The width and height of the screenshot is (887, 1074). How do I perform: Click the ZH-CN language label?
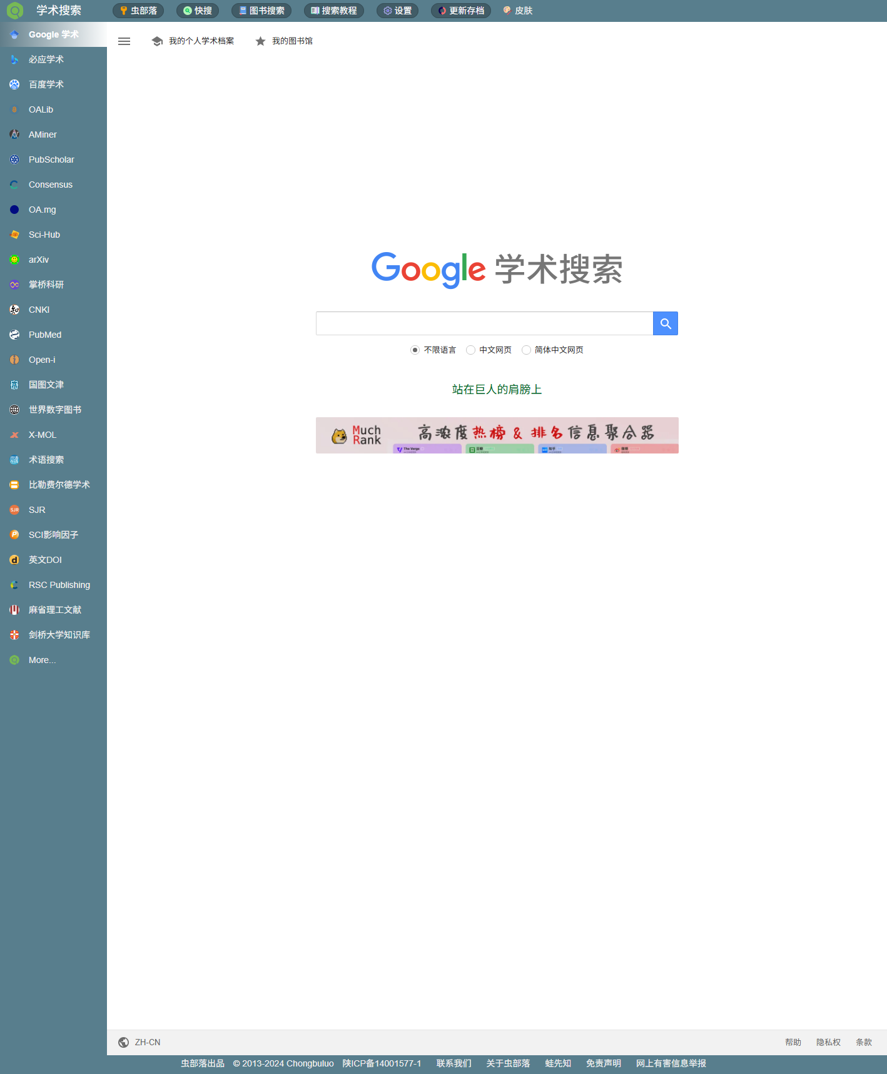148,1042
